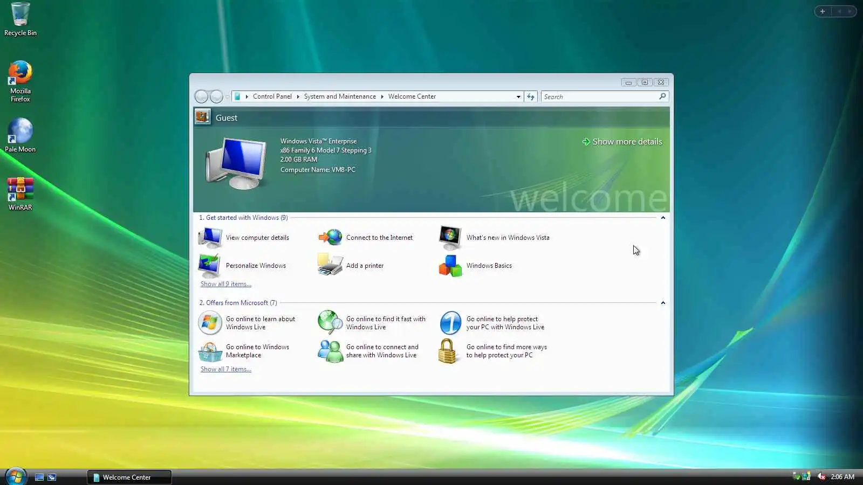The width and height of the screenshot is (863, 485).
Task: Collapse the Offers from Microsoft section
Action: pyautogui.click(x=663, y=303)
